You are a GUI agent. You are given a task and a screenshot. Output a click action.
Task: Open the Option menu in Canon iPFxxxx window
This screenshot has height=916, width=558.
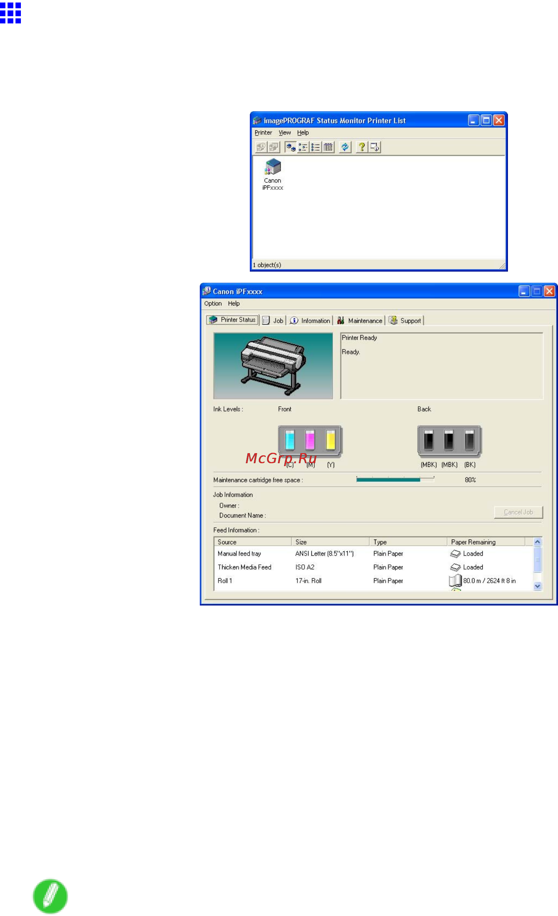(x=213, y=304)
